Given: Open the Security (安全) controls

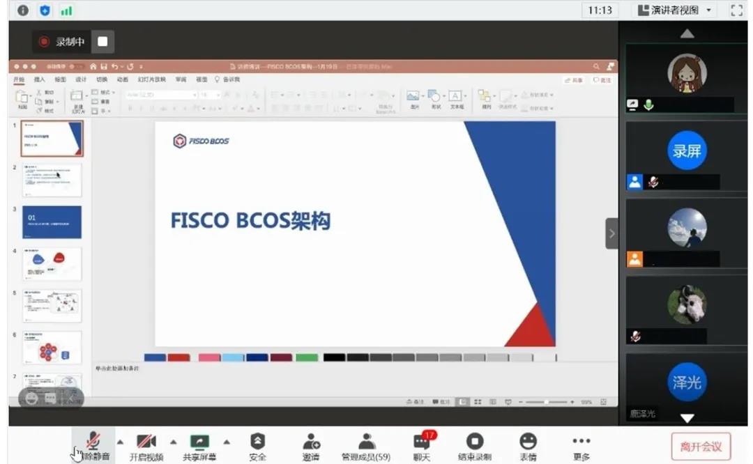Looking at the screenshot, I should [257, 447].
